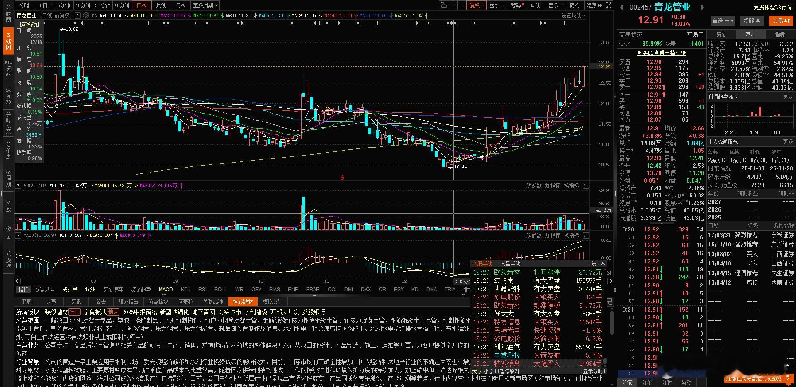This screenshot has width=796, height=387.
Task: Toggle 简约 simple mode
Action: pyautogui.click(x=574, y=5)
